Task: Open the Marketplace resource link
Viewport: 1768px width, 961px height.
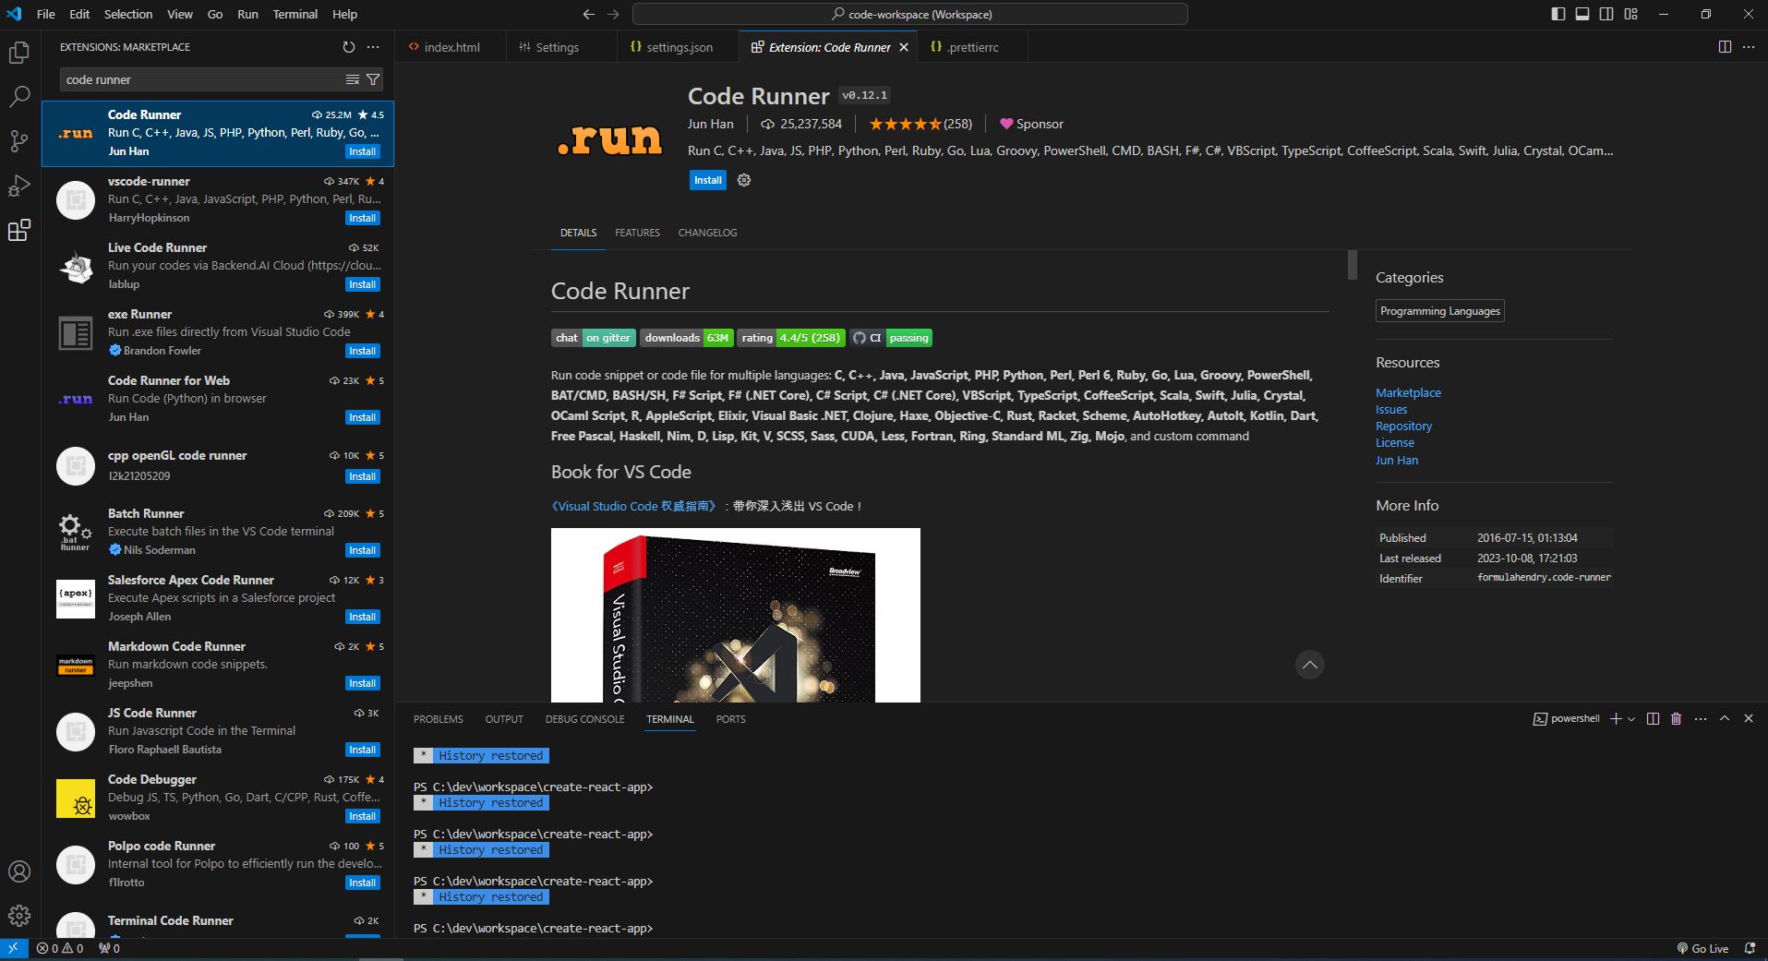Action: (1408, 392)
